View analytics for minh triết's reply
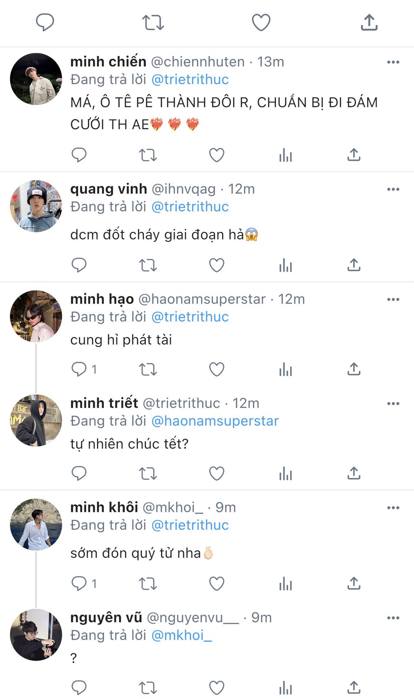Viewport: 414px width, 699px height. [x=286, y=474]
